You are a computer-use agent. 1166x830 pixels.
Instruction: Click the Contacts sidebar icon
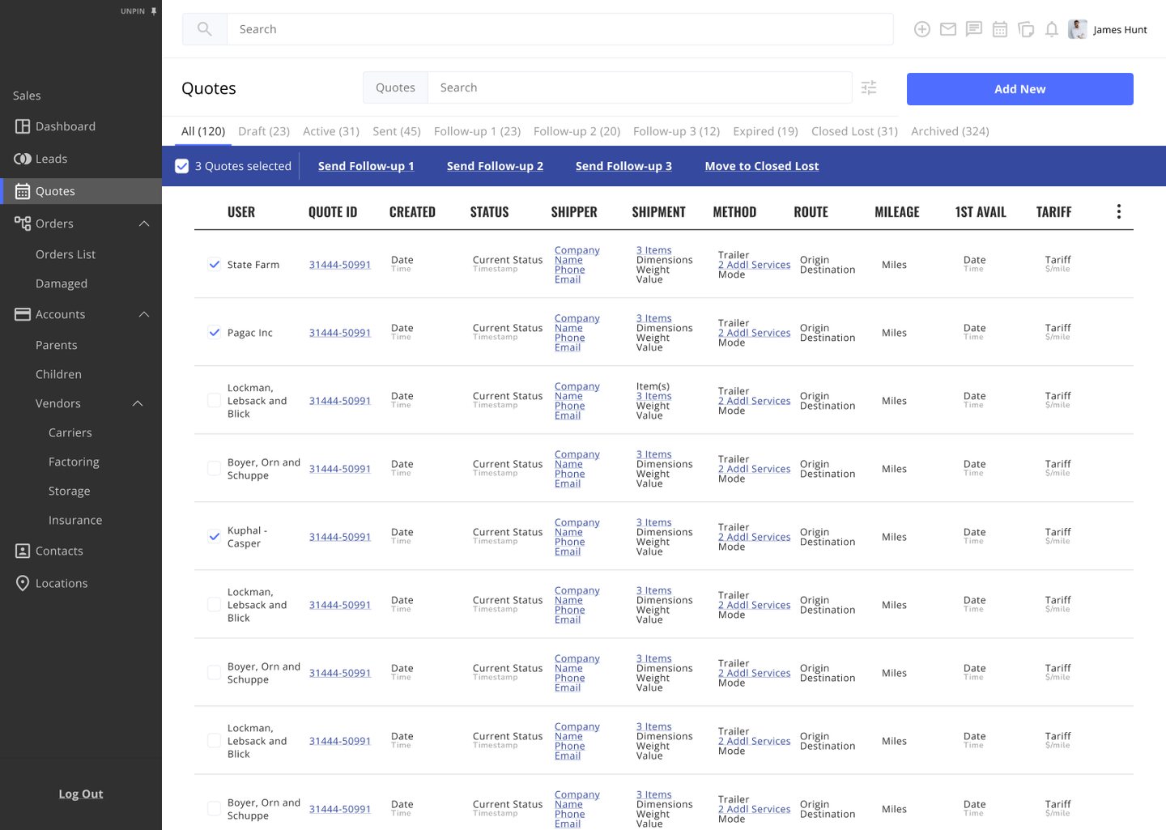point(23,551)
